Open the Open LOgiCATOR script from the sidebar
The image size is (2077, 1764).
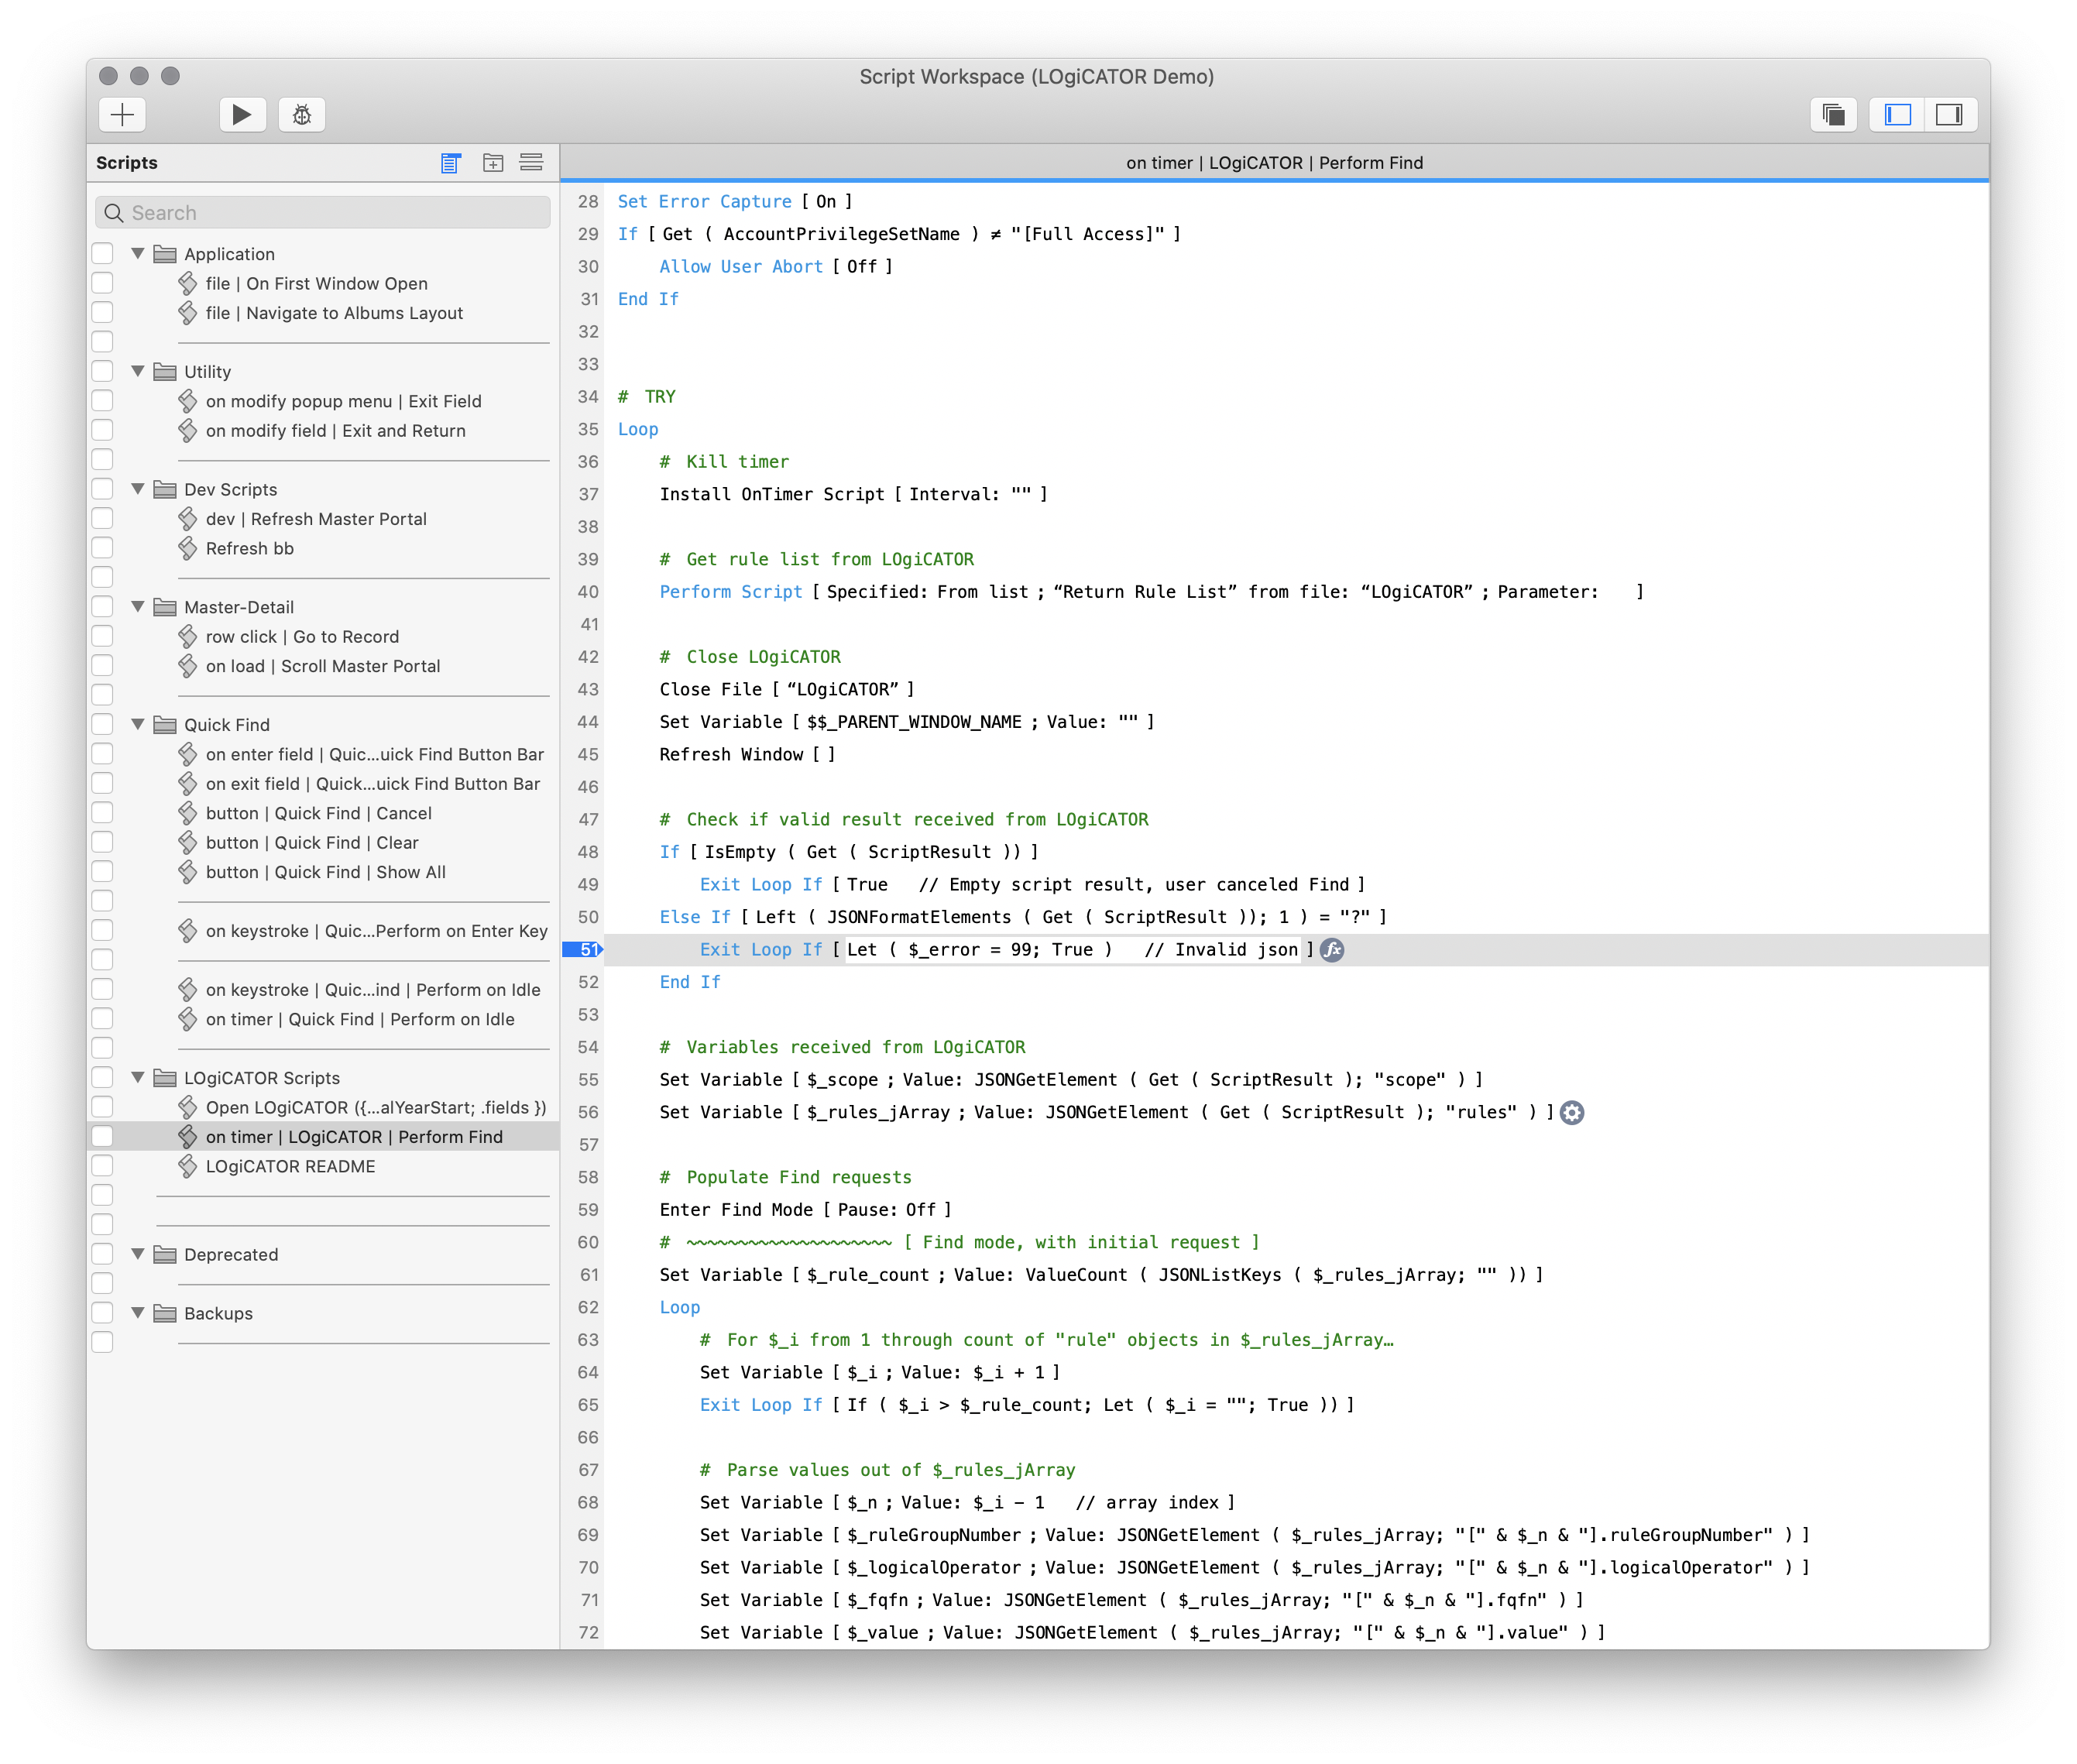point(375,1107)
